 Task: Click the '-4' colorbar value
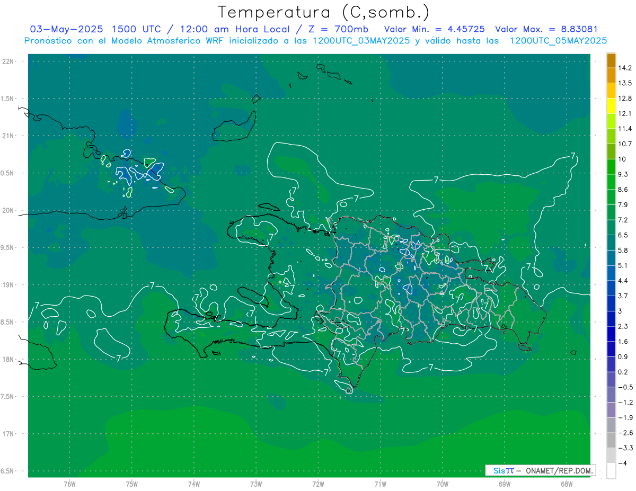pos(623,463)
